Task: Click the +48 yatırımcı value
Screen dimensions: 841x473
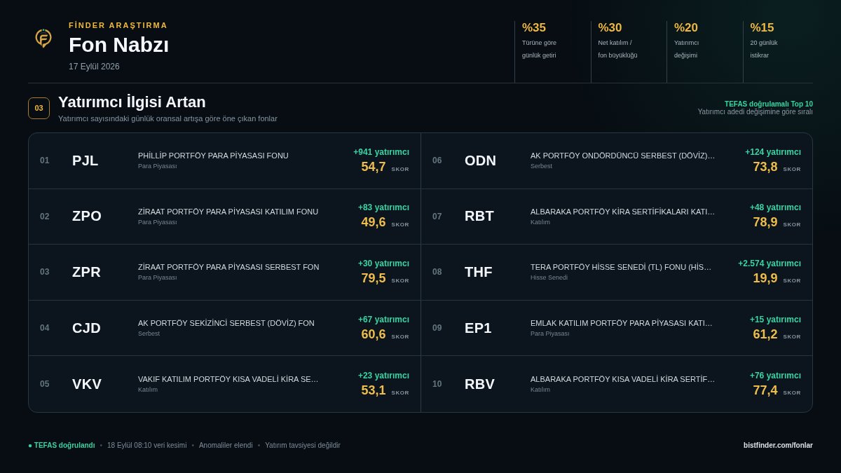Action: click(x=775, y=207)
